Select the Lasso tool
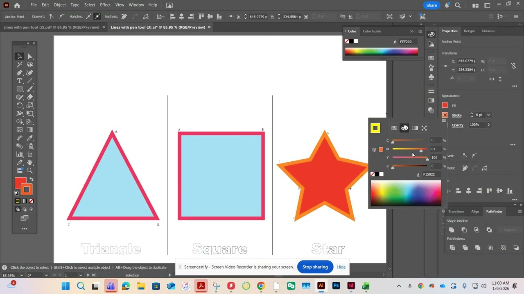This screenshot has width=524, height=294. point(30,65)
